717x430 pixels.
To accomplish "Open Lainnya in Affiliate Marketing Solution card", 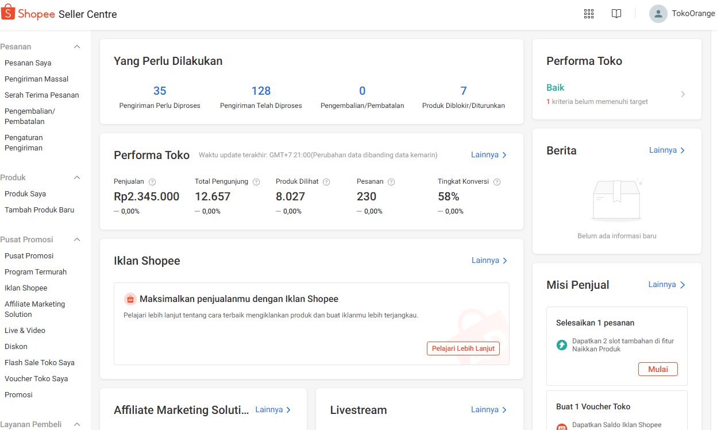I will click(x=273, y=410).
